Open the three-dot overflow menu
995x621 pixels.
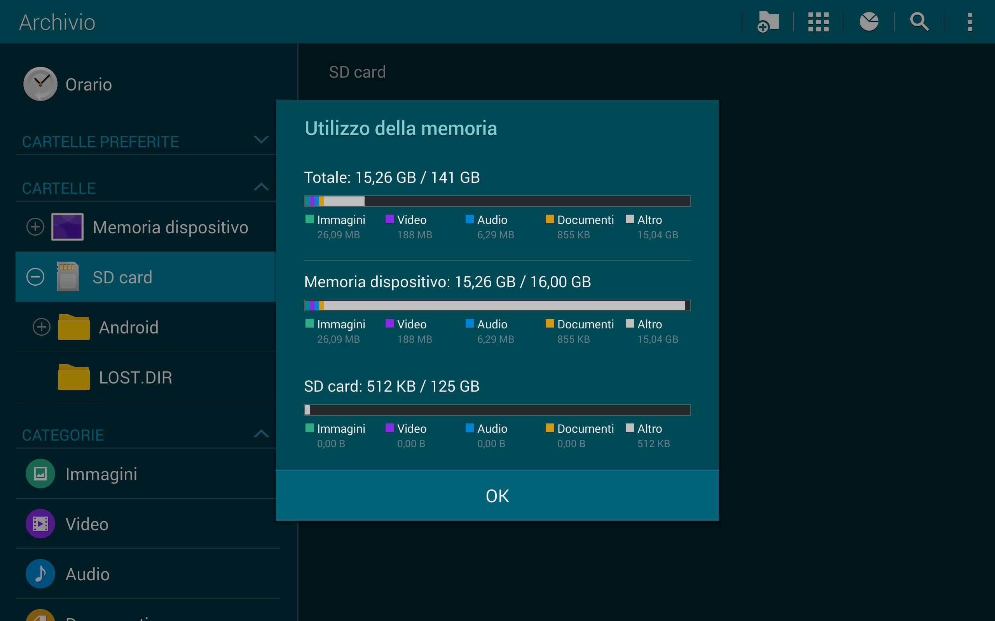(970, 22)
